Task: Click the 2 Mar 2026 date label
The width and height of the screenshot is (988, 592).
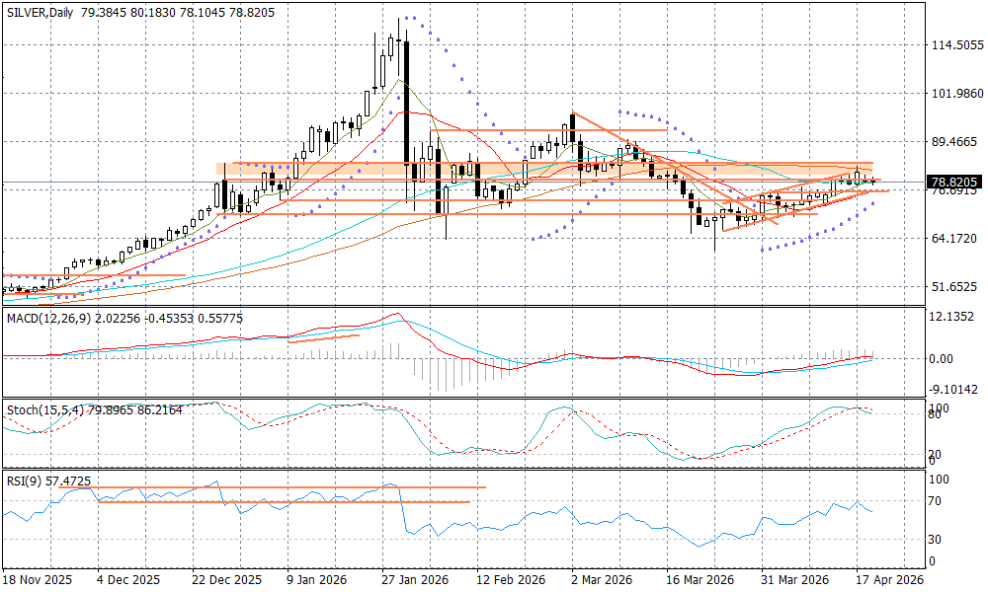Action: 601,580
